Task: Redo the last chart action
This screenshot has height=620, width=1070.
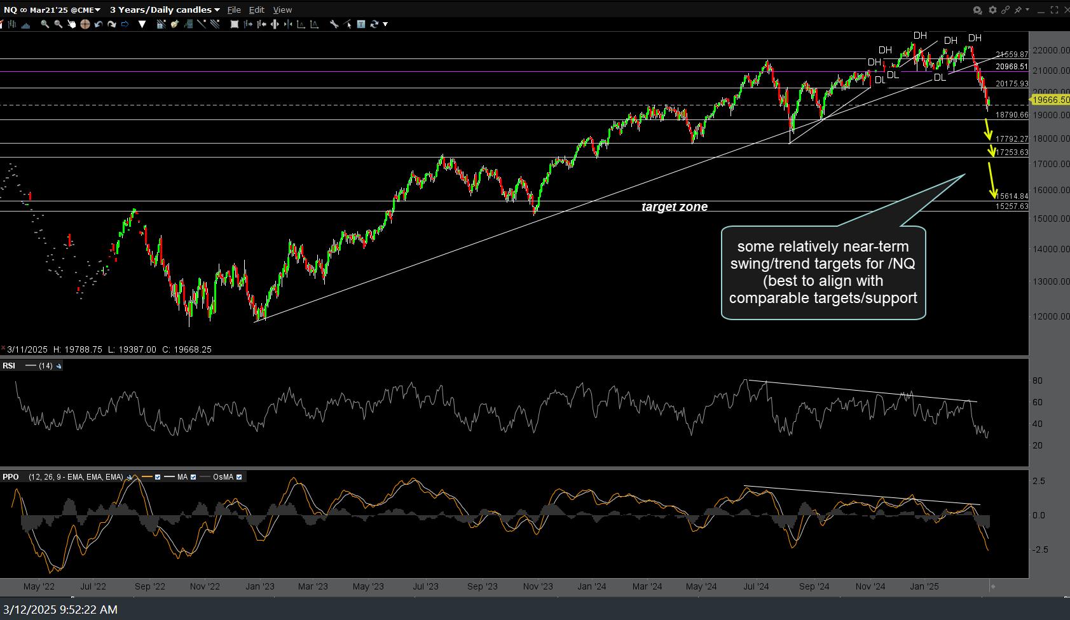Action: [113, 24]
